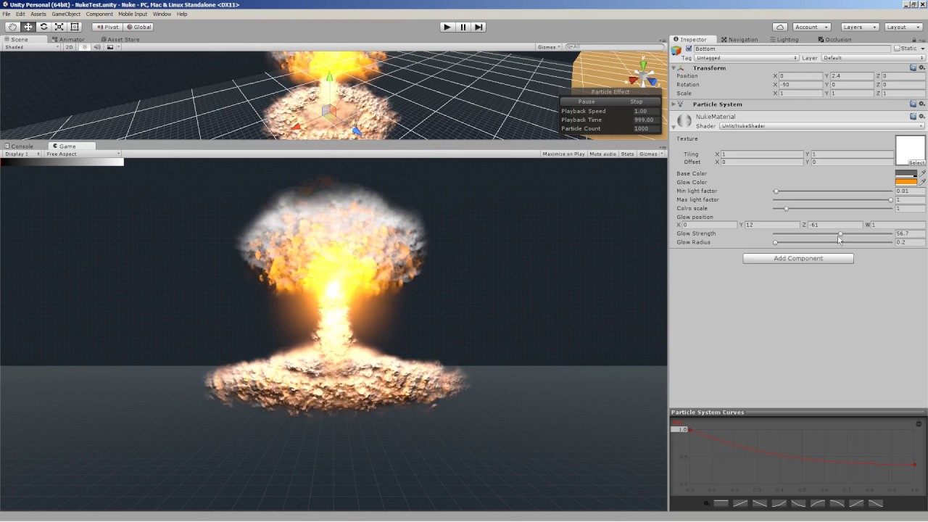The width and height of the screenshot is (928, 522).
Task: Open the Tag dropdown showing Untagged
Action: (x=746, y=58)
